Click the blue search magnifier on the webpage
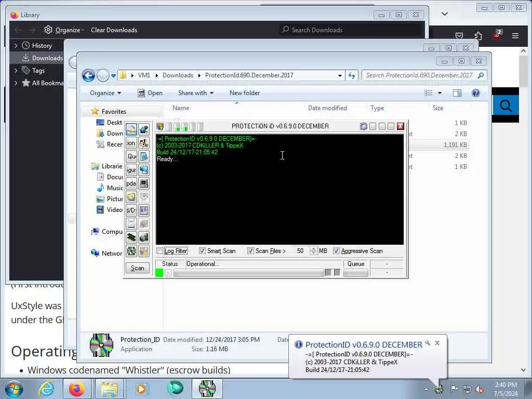The height and width of the screenshot is (399, 532). [x=506, y=106]
